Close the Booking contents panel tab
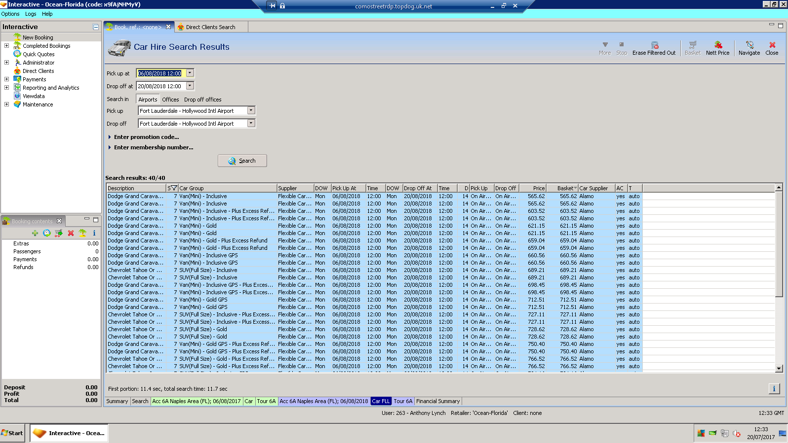This screenshot has height=443, width=788. click(x=59, y=221)
